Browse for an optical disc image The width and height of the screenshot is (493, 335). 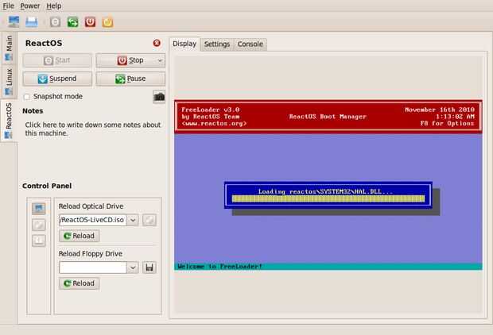click(x=149, y=220)
